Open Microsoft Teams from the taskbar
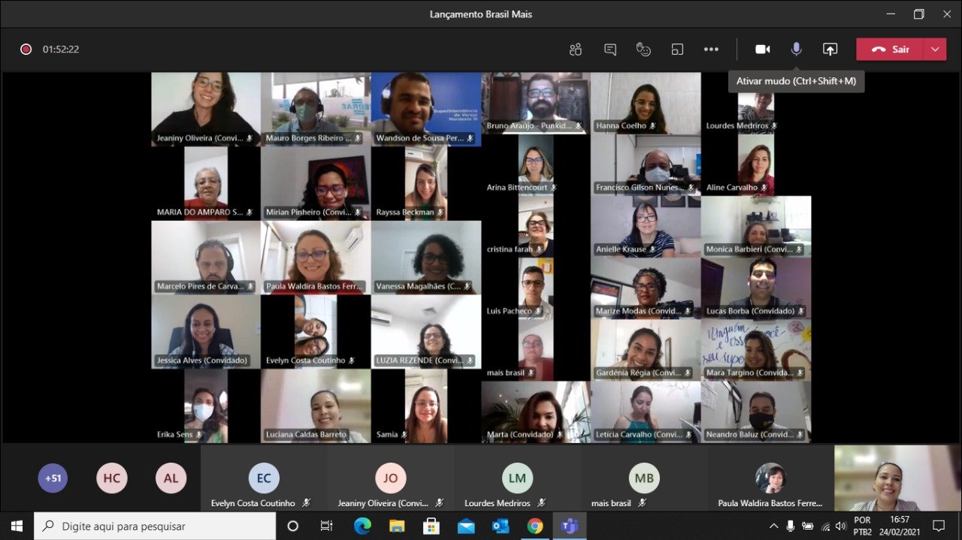Viewport: 962px width, 540px height. tap(570, 526)
